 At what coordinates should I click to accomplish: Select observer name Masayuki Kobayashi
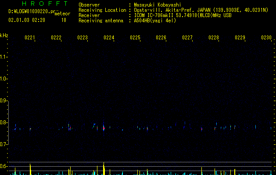click(x=157, y=5)
